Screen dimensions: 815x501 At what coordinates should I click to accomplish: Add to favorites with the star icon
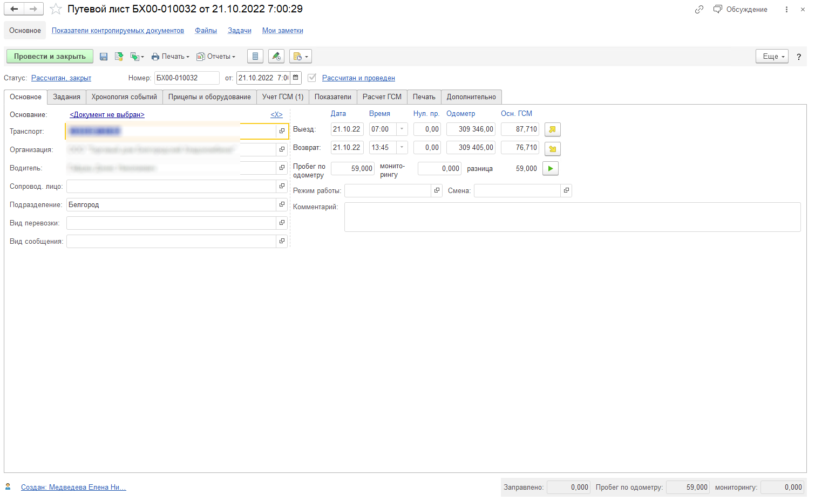[56, 9]
